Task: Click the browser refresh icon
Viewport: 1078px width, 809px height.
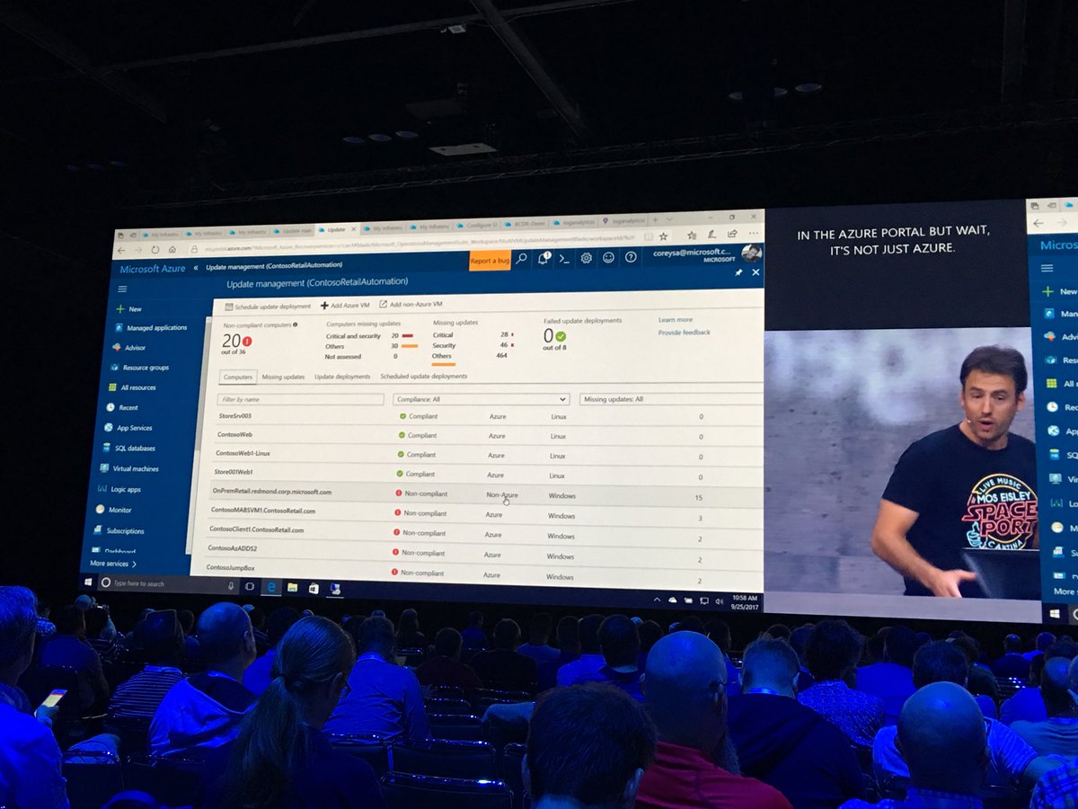Action: point(155,250)
